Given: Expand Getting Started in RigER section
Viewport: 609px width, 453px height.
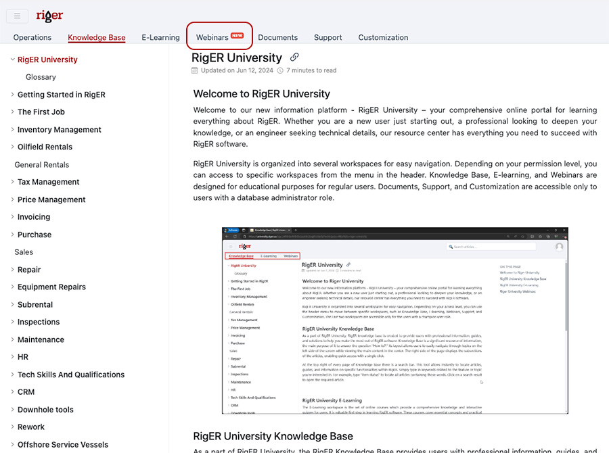Looking at the screenshot, I should click(x=12, y=95).
